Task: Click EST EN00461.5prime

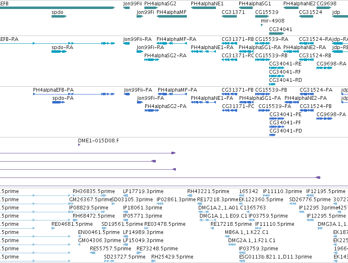Action: click(x=79, y=236)
